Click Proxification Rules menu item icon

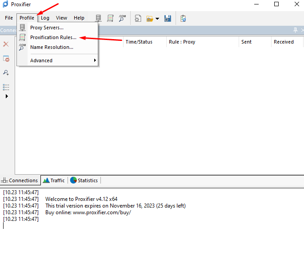coord(22,37)
